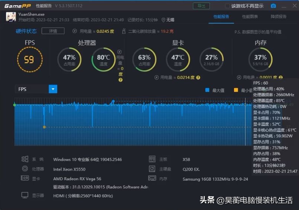Click the GPU temperature 47℃ gauge
Viewport: 299px width, 210px height.
[x=178, y=60]
